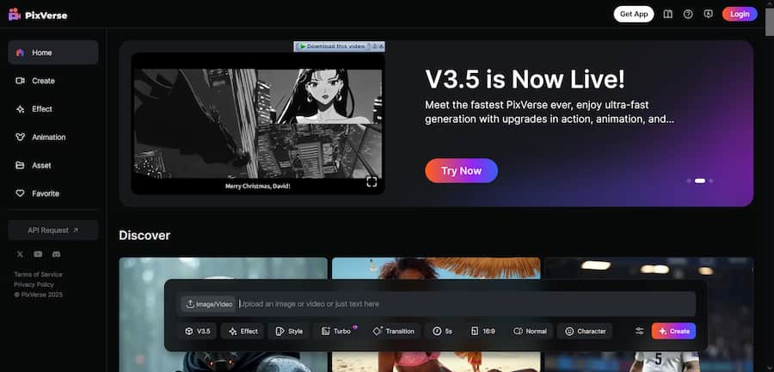Click the Get App button
The image size is (774, 372).
point(634,14)
